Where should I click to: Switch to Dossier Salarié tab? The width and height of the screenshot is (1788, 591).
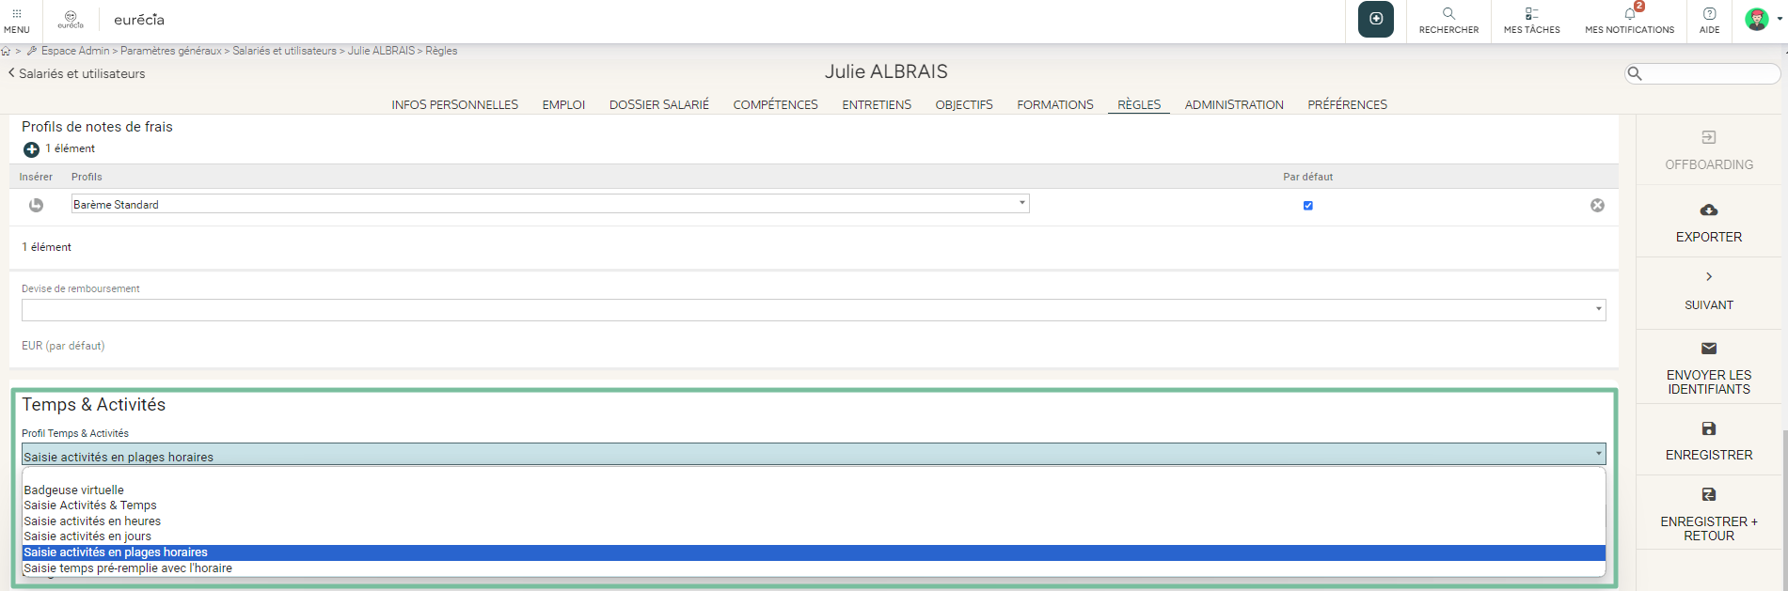coord(659,104)
